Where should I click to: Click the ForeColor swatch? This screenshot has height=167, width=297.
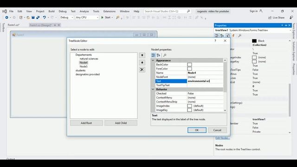point(189,69)
